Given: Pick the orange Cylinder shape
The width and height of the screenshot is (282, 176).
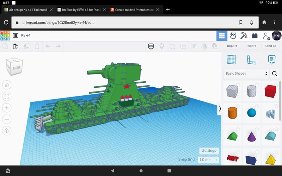Looking at the screenshot, I should click(x=232, y=113).
